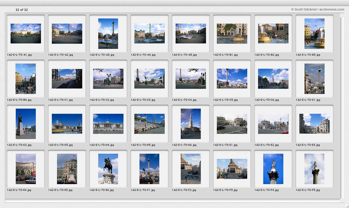The width and height of the screenshot is (349, 208).
Task: Choose the church photo 1A2-E-L-TS-D6.jpg
Action: click(191, 124)
